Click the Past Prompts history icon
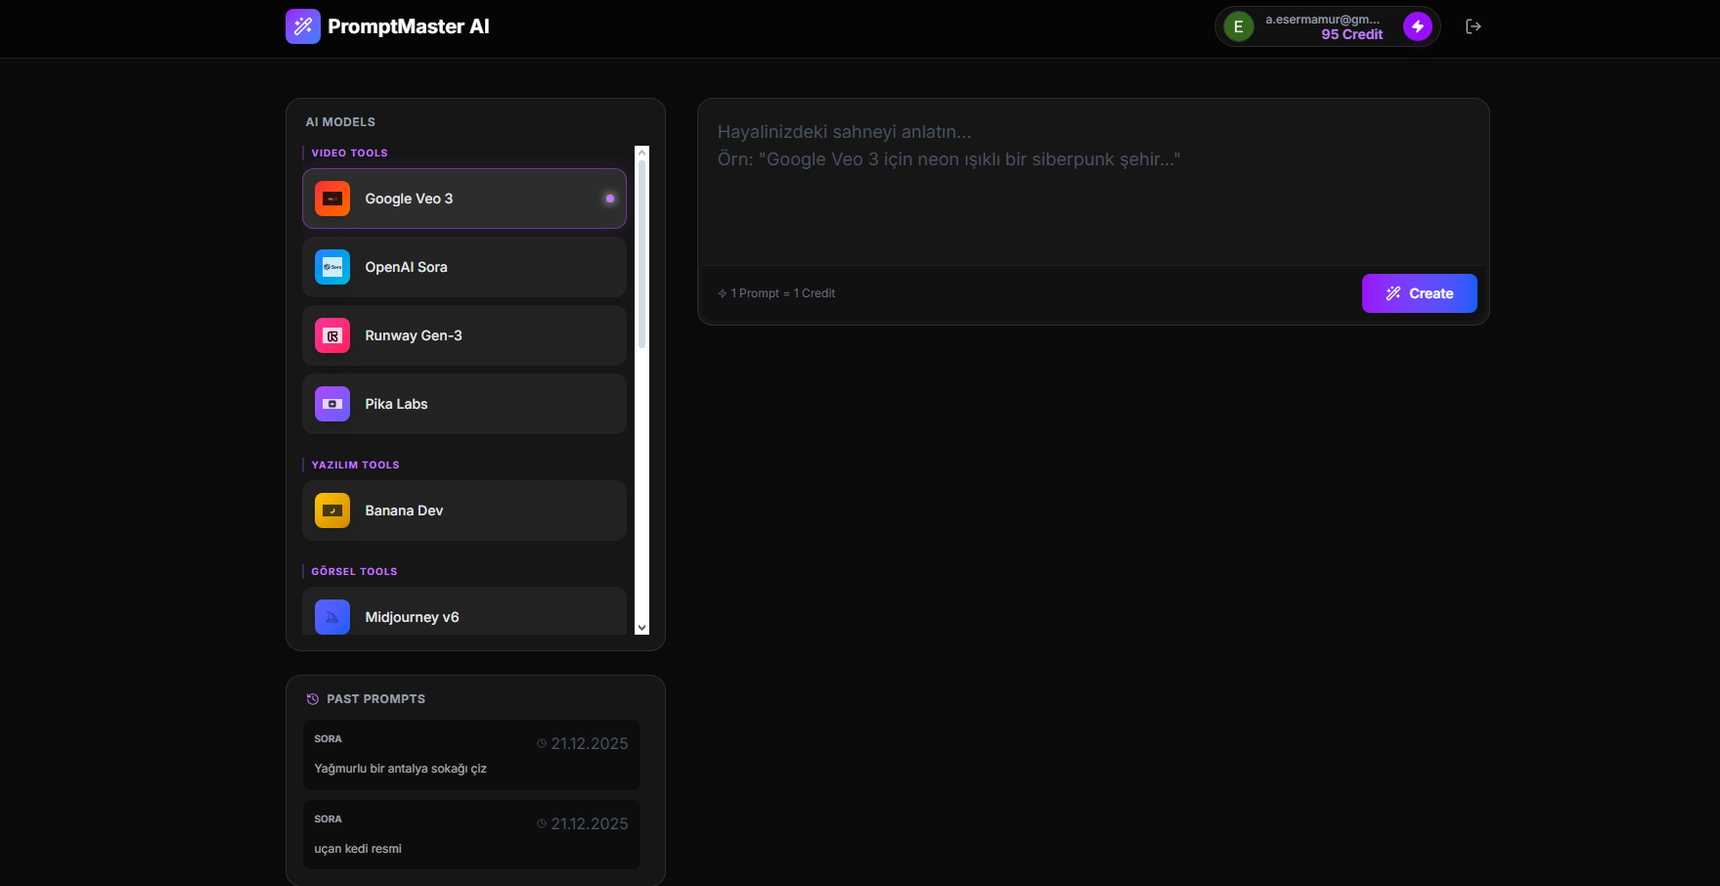 point(313,699)
